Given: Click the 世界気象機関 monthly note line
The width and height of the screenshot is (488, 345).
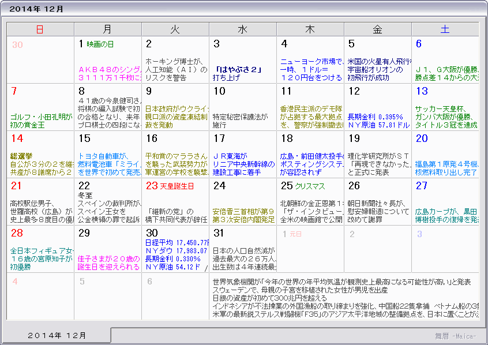Looking at the screenshot, I should coord(341,282).
